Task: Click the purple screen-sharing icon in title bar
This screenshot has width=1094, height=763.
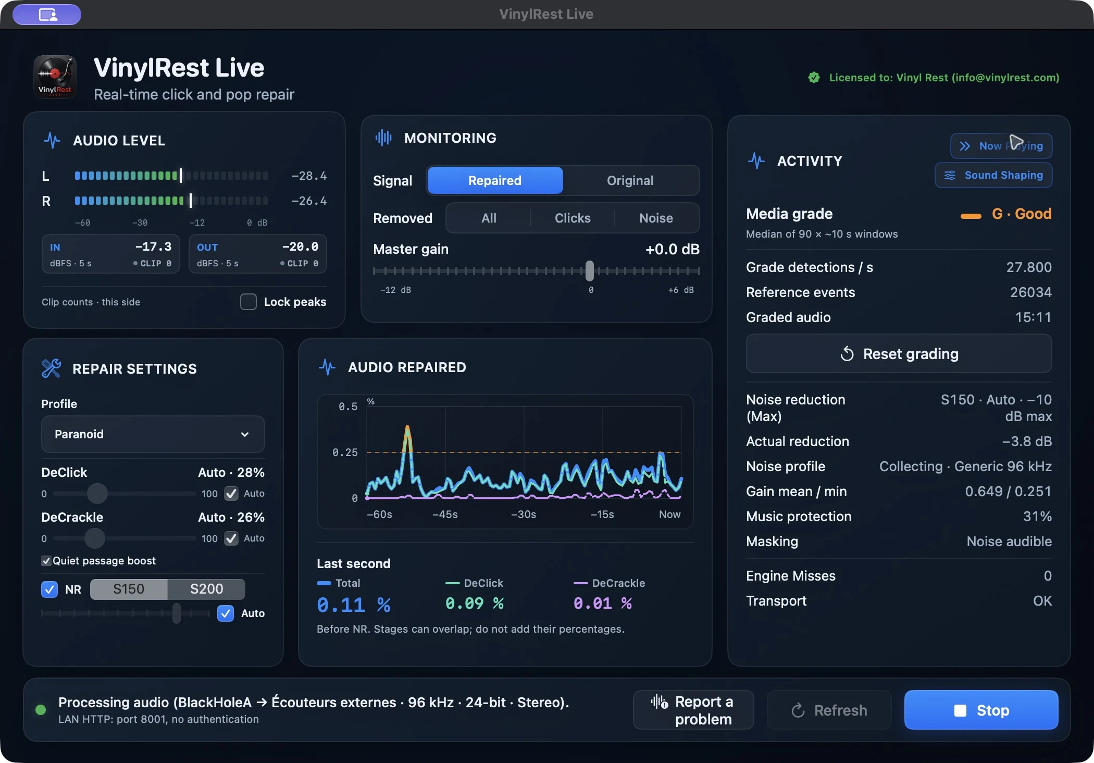Action: (x=47, y=15)
